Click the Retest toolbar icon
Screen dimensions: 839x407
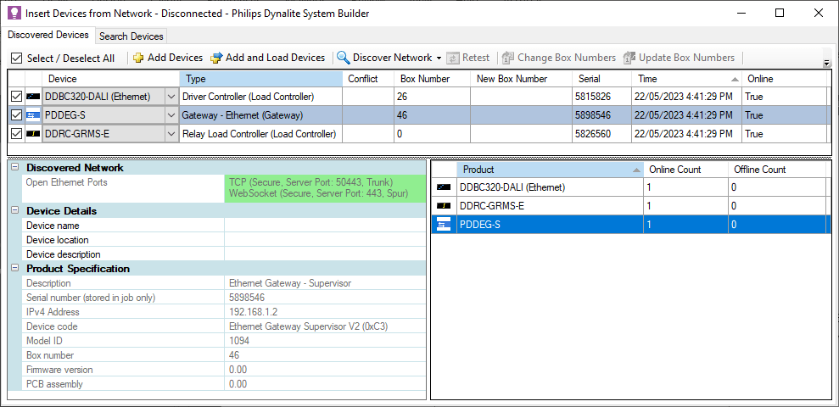tap(454, 58)
